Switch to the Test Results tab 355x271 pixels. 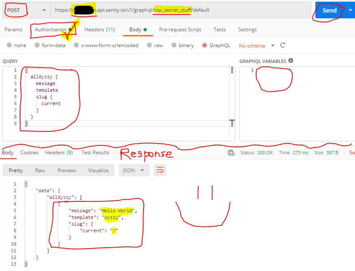[95, 153]
